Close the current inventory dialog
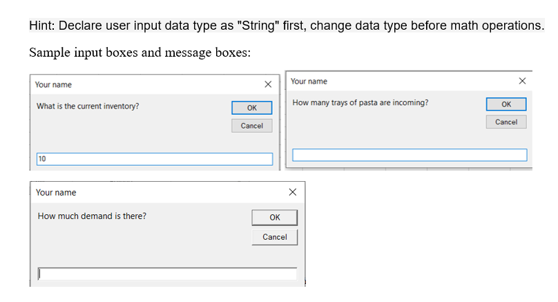This screenshot has height=302, width=558. click(x=268, y=84)
